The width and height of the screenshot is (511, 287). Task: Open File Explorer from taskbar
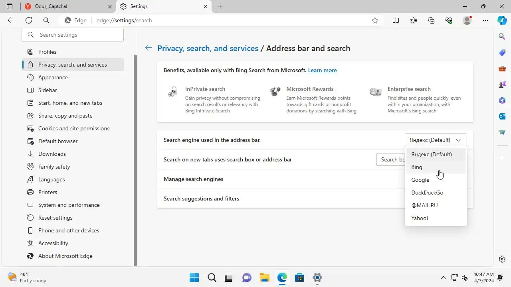click(264, 277)
